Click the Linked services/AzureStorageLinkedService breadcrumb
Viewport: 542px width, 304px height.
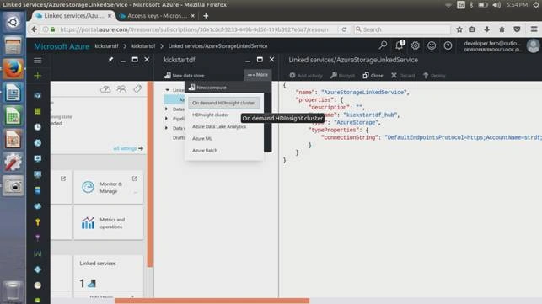pos(217,46)
